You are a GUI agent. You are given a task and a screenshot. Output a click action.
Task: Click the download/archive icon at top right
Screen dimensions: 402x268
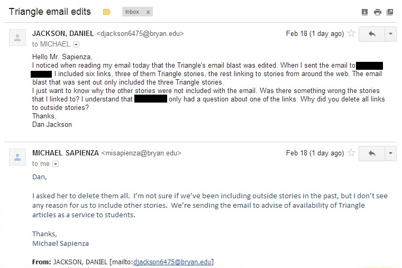364,12
